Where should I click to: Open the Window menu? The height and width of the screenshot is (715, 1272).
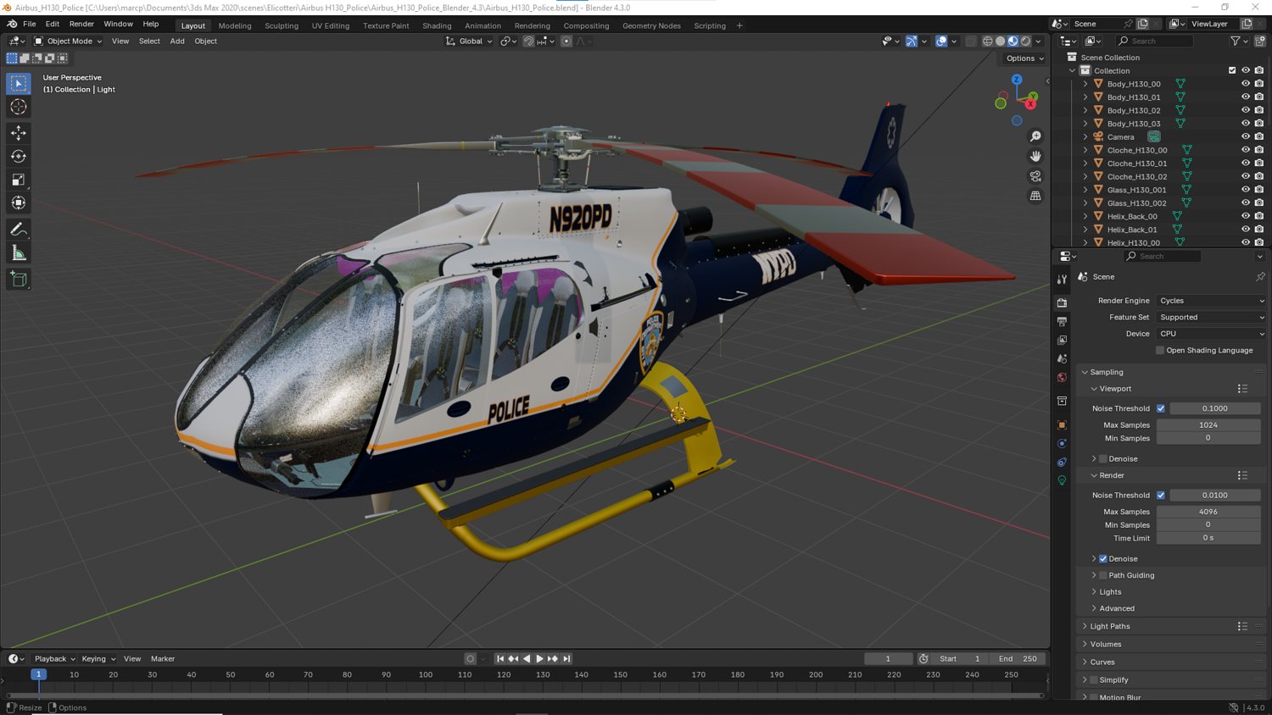coord(118,25)
